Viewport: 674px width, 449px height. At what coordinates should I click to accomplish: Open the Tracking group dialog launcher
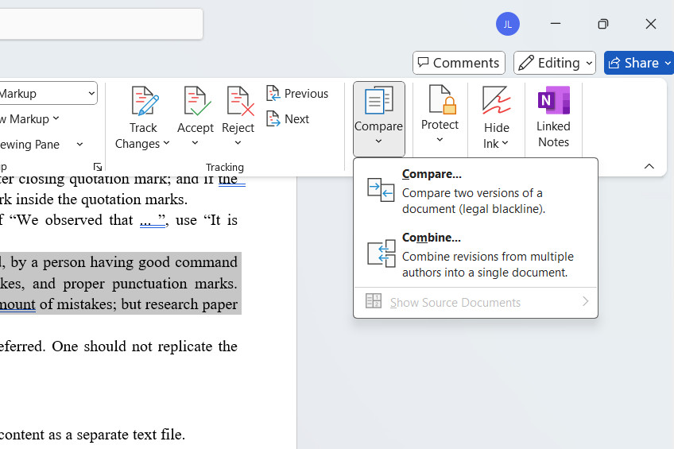point(98,167)
